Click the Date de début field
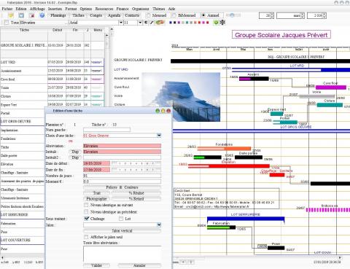Screen dimensions: 350x269 click(x=96, y=163)
